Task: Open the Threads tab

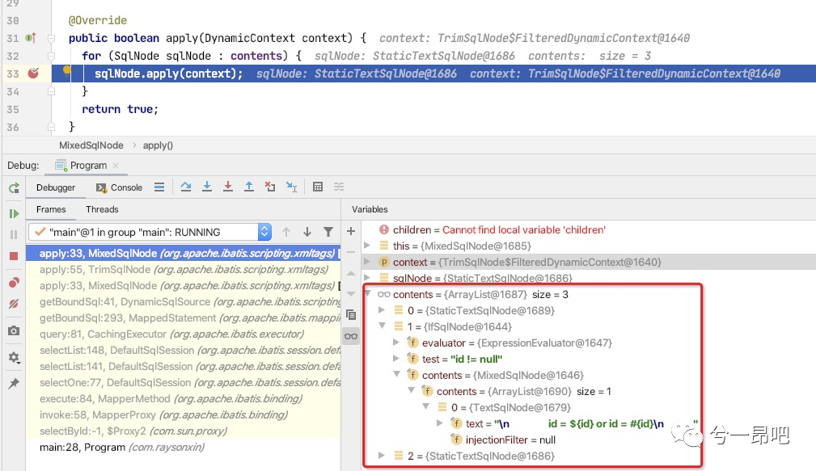Action: [x=102, y=209]
